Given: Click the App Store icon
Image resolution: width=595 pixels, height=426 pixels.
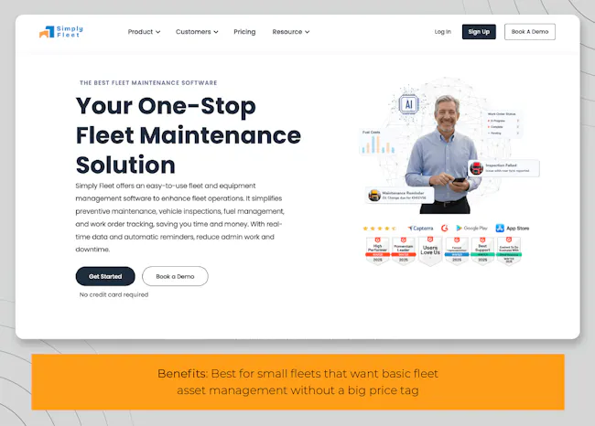Looking at the screenshot, I should pos(500,229).
